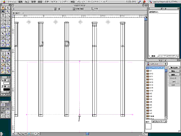Select the arrow selection cursor tool
181x136 pixels.
click(8, 8)
